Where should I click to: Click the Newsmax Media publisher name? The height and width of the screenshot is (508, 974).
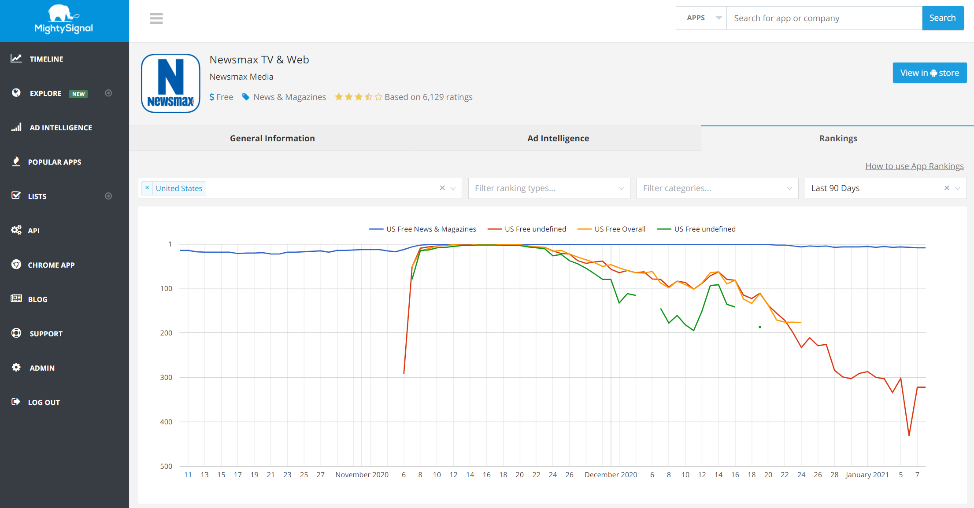click(241, 77)
